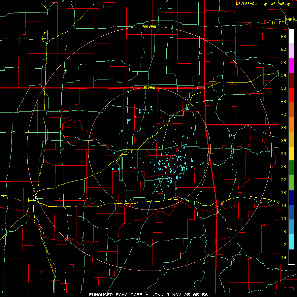Pick the dark orange legend swatch

pyautogui.click(x=291, y=110)
